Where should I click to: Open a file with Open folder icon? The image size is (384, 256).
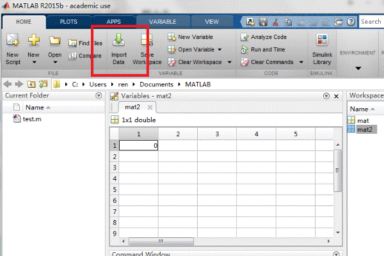pyautogui.click(x=54, y=41)
